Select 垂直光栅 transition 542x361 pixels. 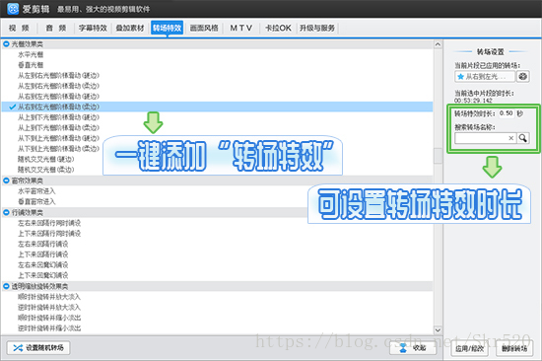31,65
